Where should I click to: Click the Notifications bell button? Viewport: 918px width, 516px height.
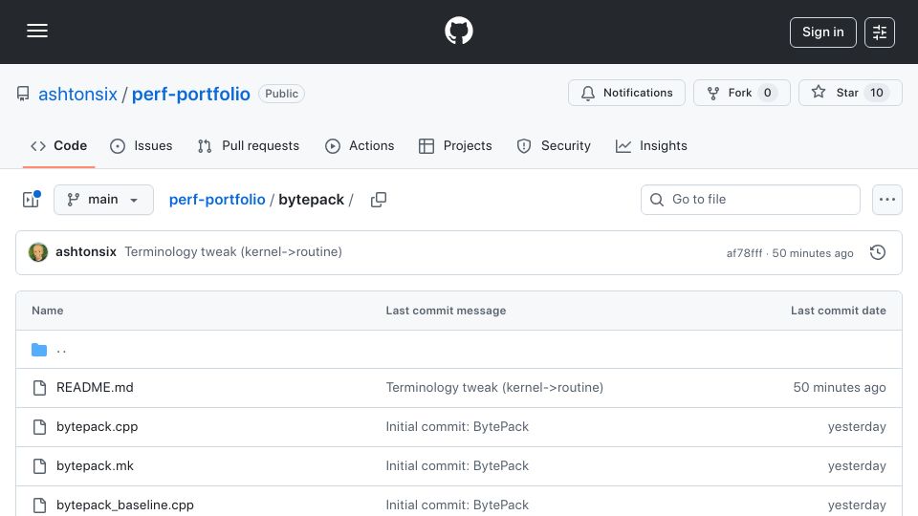tap(626, 93)
